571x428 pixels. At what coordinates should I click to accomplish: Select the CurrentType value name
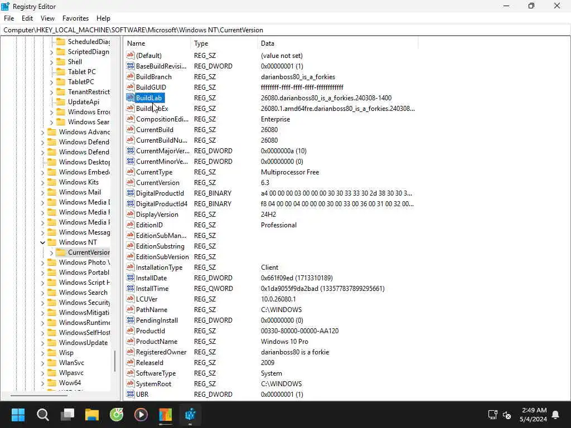(x=154, y=172)
